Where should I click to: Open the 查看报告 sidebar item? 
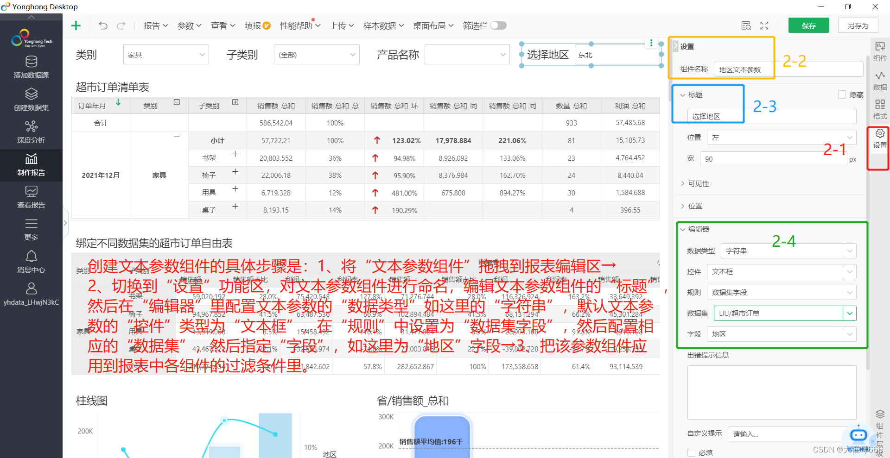[x=31, y=197]
